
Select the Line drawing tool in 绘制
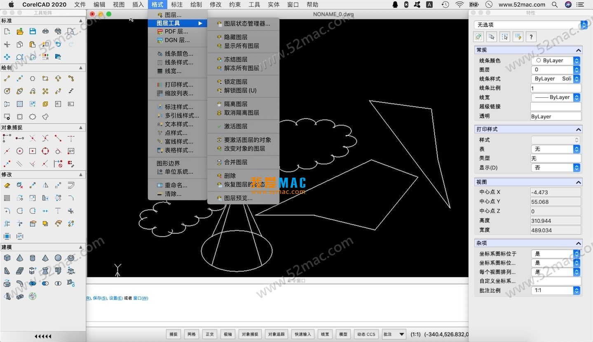(x=7, y=78)
